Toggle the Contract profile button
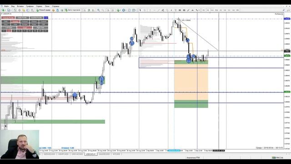This screenshot has width=291, height=164. point(25,21)
